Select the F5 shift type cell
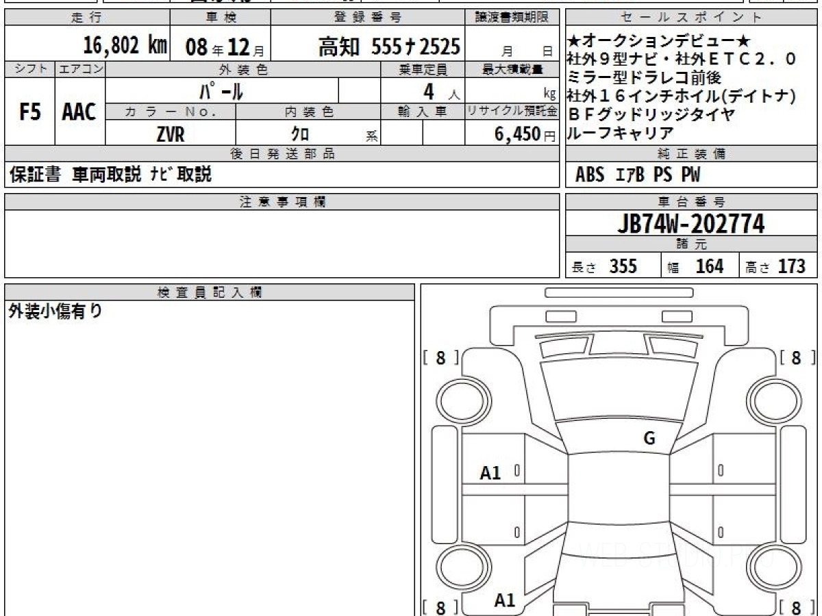Image resolution: width=822 pixels, height=616 pixels. click(29, 112)
